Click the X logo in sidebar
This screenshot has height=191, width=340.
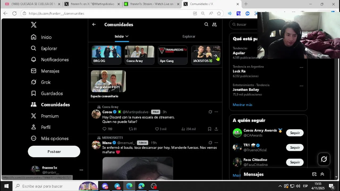coord(34,25)
